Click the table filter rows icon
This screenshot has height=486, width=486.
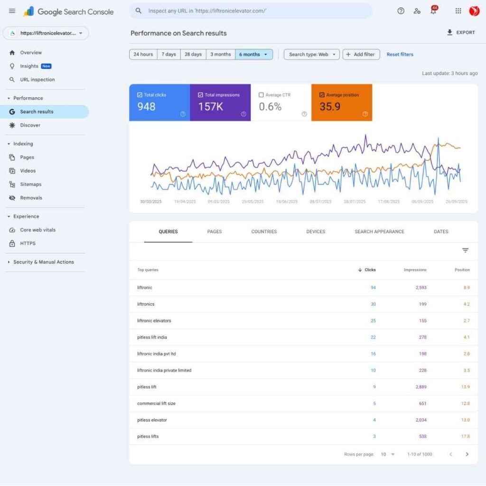(x=465, y=251)
